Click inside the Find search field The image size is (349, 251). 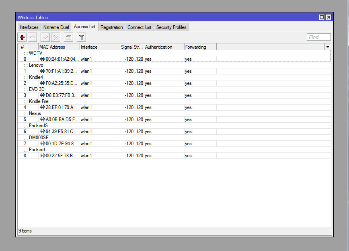pos(318,37)
